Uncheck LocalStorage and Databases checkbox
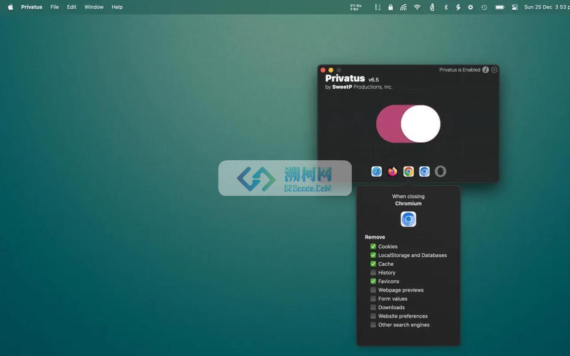Screen dimensions: 570x356 pos(373,255)
